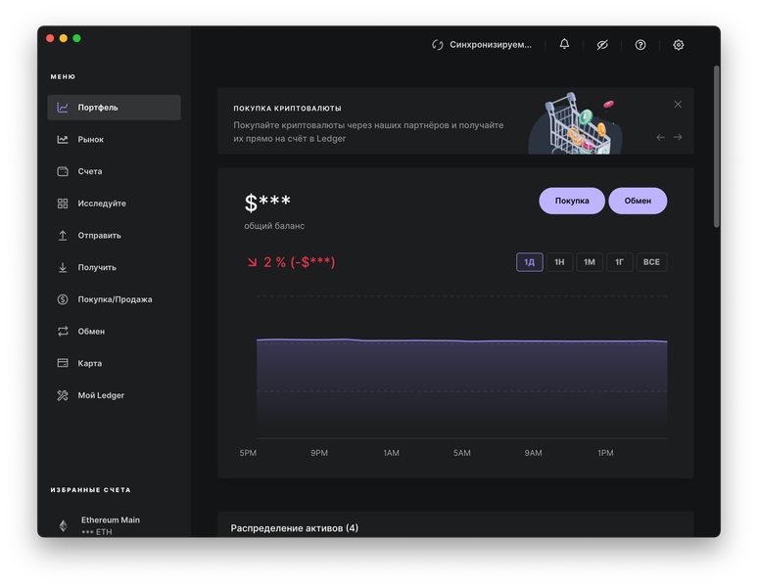The image size is (758, 587).
Task: Click the Покупка purple button
Action: 571,201
